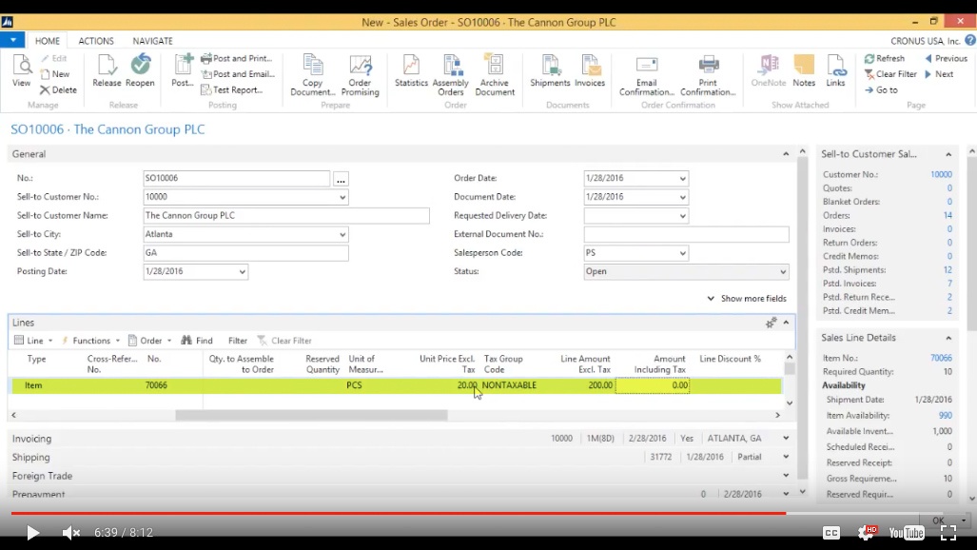The height and width of the screenshot is (550, 977).
Task: Click the New document command
Action: tap(55, 73)
